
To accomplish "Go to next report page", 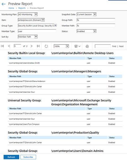I will (31, 46).
